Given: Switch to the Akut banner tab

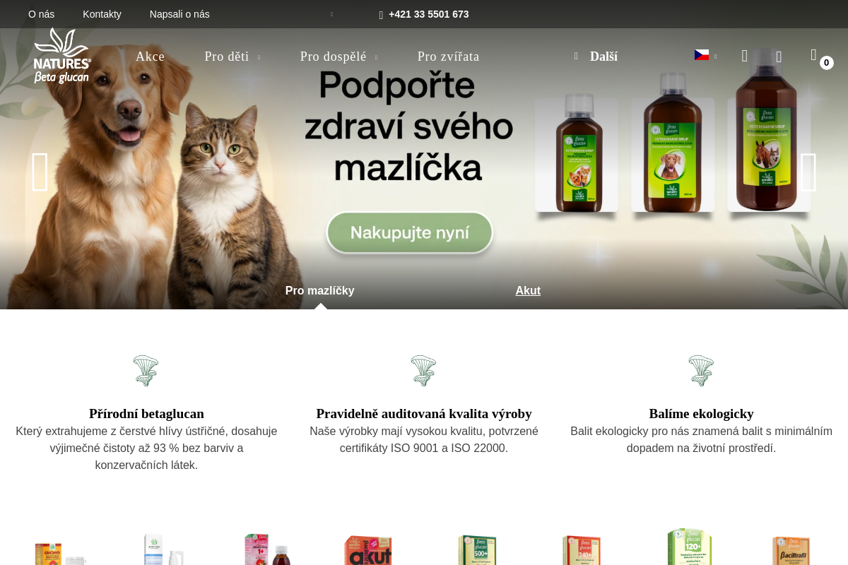Looking at the screenshot, I should pos(528,291).
